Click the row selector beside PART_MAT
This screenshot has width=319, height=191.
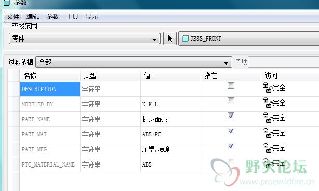[14, 134]
